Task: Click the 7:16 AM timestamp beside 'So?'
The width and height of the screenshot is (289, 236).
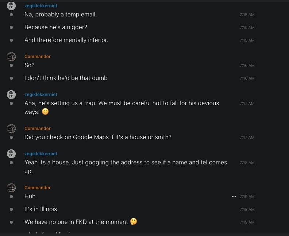Action: pos(247,65)
